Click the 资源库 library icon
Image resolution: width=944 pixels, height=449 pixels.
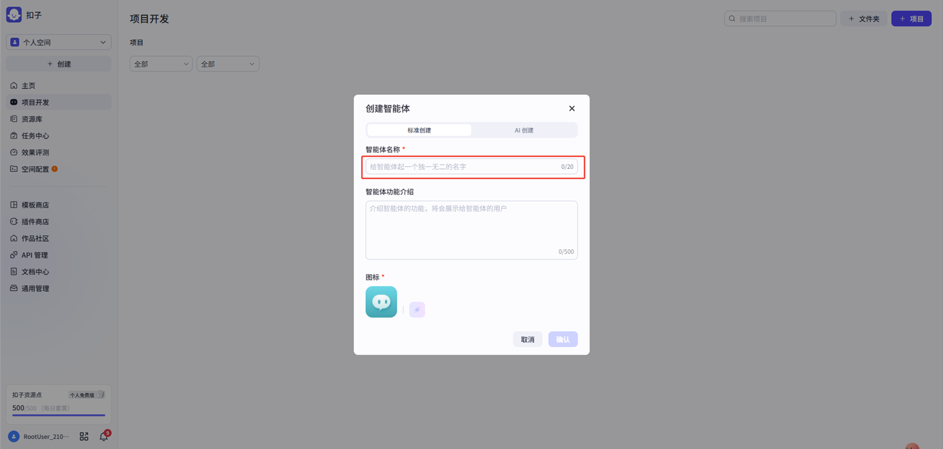[x=14, y=119]
